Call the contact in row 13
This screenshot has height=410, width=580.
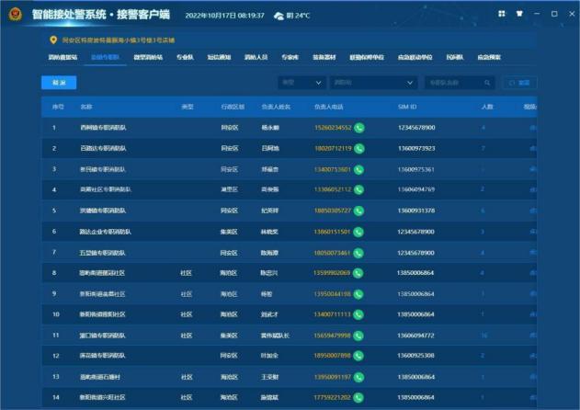click(358, 377)
